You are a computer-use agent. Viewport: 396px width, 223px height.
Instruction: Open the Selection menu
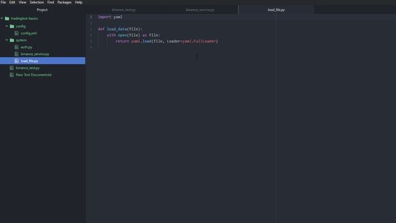click(37, 2)
